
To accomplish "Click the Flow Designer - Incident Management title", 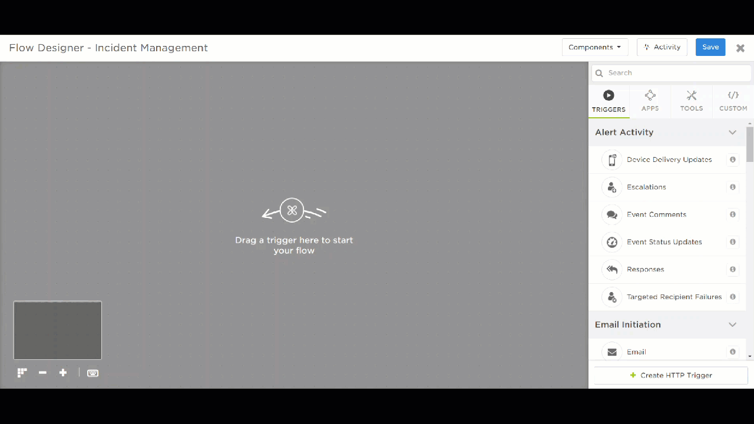I will click(108, 48).
